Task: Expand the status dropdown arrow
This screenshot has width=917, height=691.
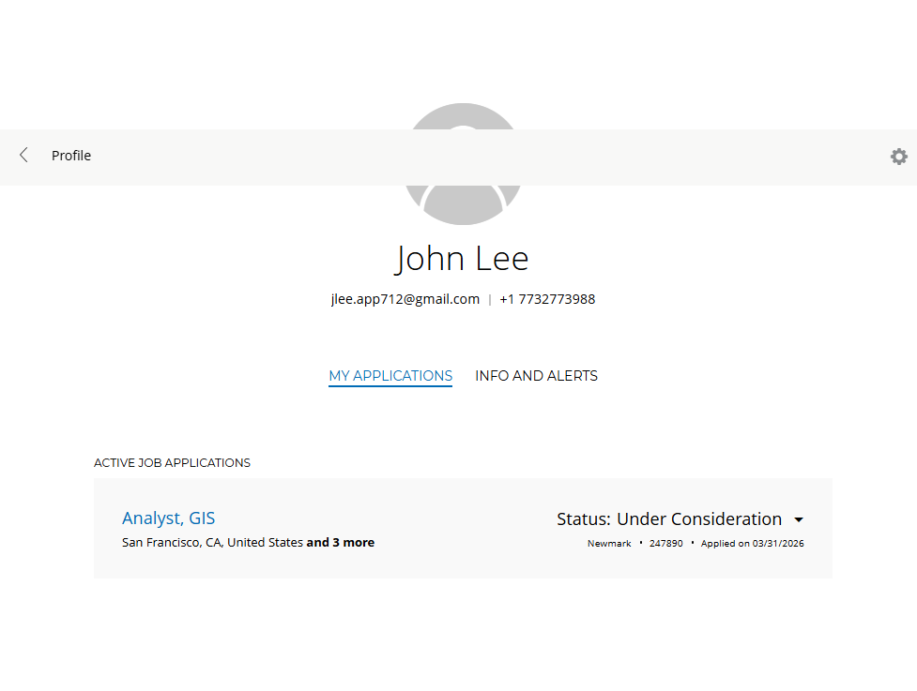Action: (x=799, y=520)
